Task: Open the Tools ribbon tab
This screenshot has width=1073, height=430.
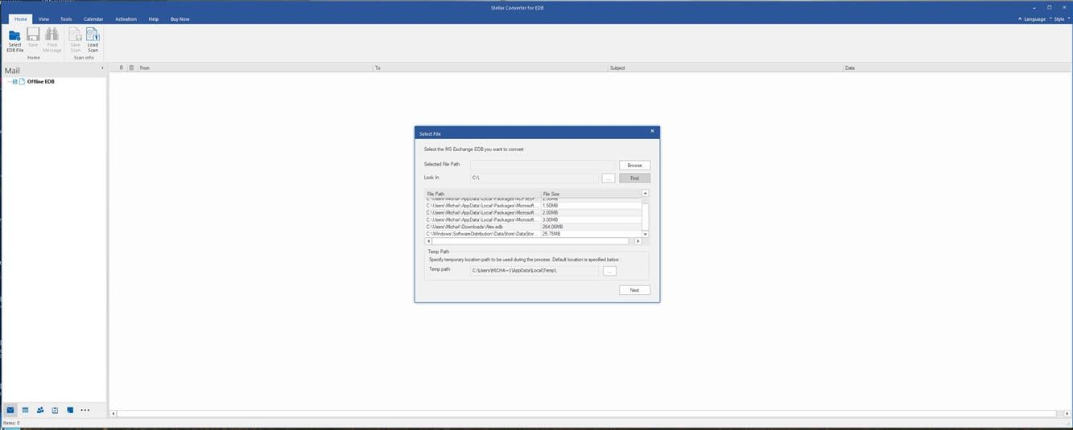Action: tap(66, 18)
